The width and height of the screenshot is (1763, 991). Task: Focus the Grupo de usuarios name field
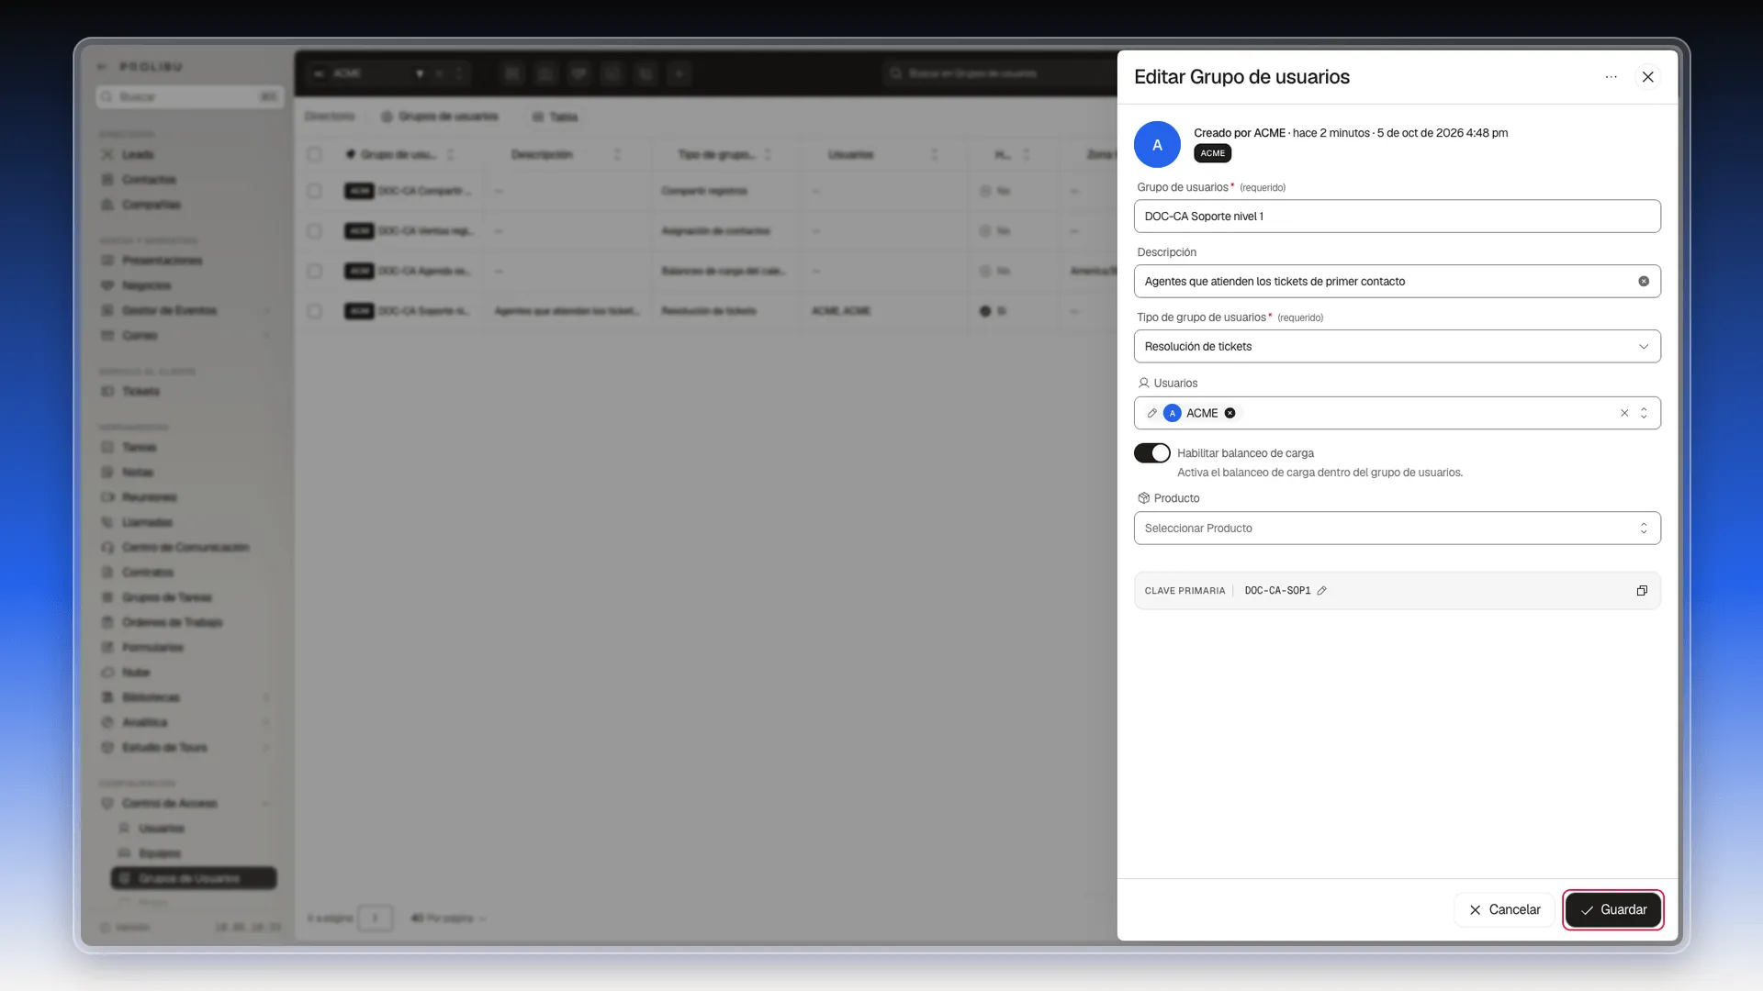(1397, 217)
